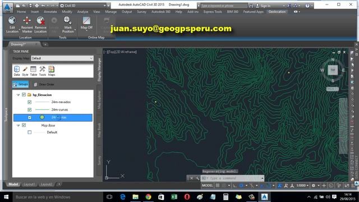Image resolution: width=359 pixels, height=202 pixels.
Task: Open the Annotate ribbon tab
Action: click(x=50, y=12)
